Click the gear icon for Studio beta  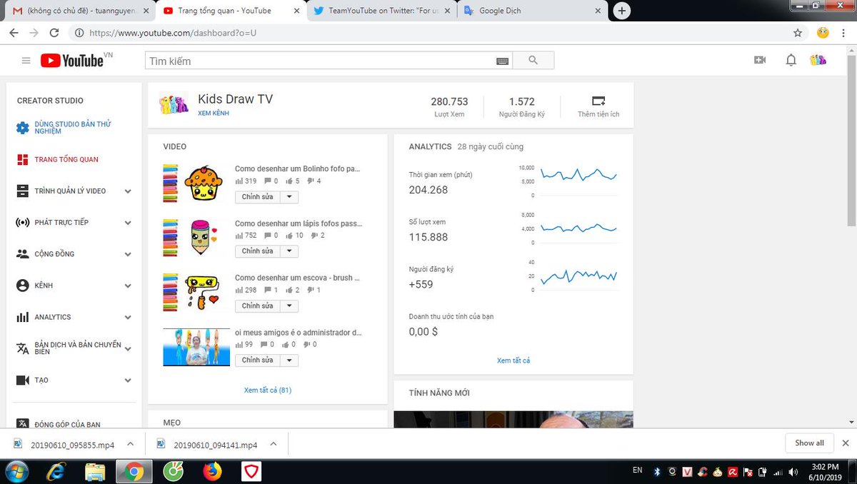coord(23,128)
